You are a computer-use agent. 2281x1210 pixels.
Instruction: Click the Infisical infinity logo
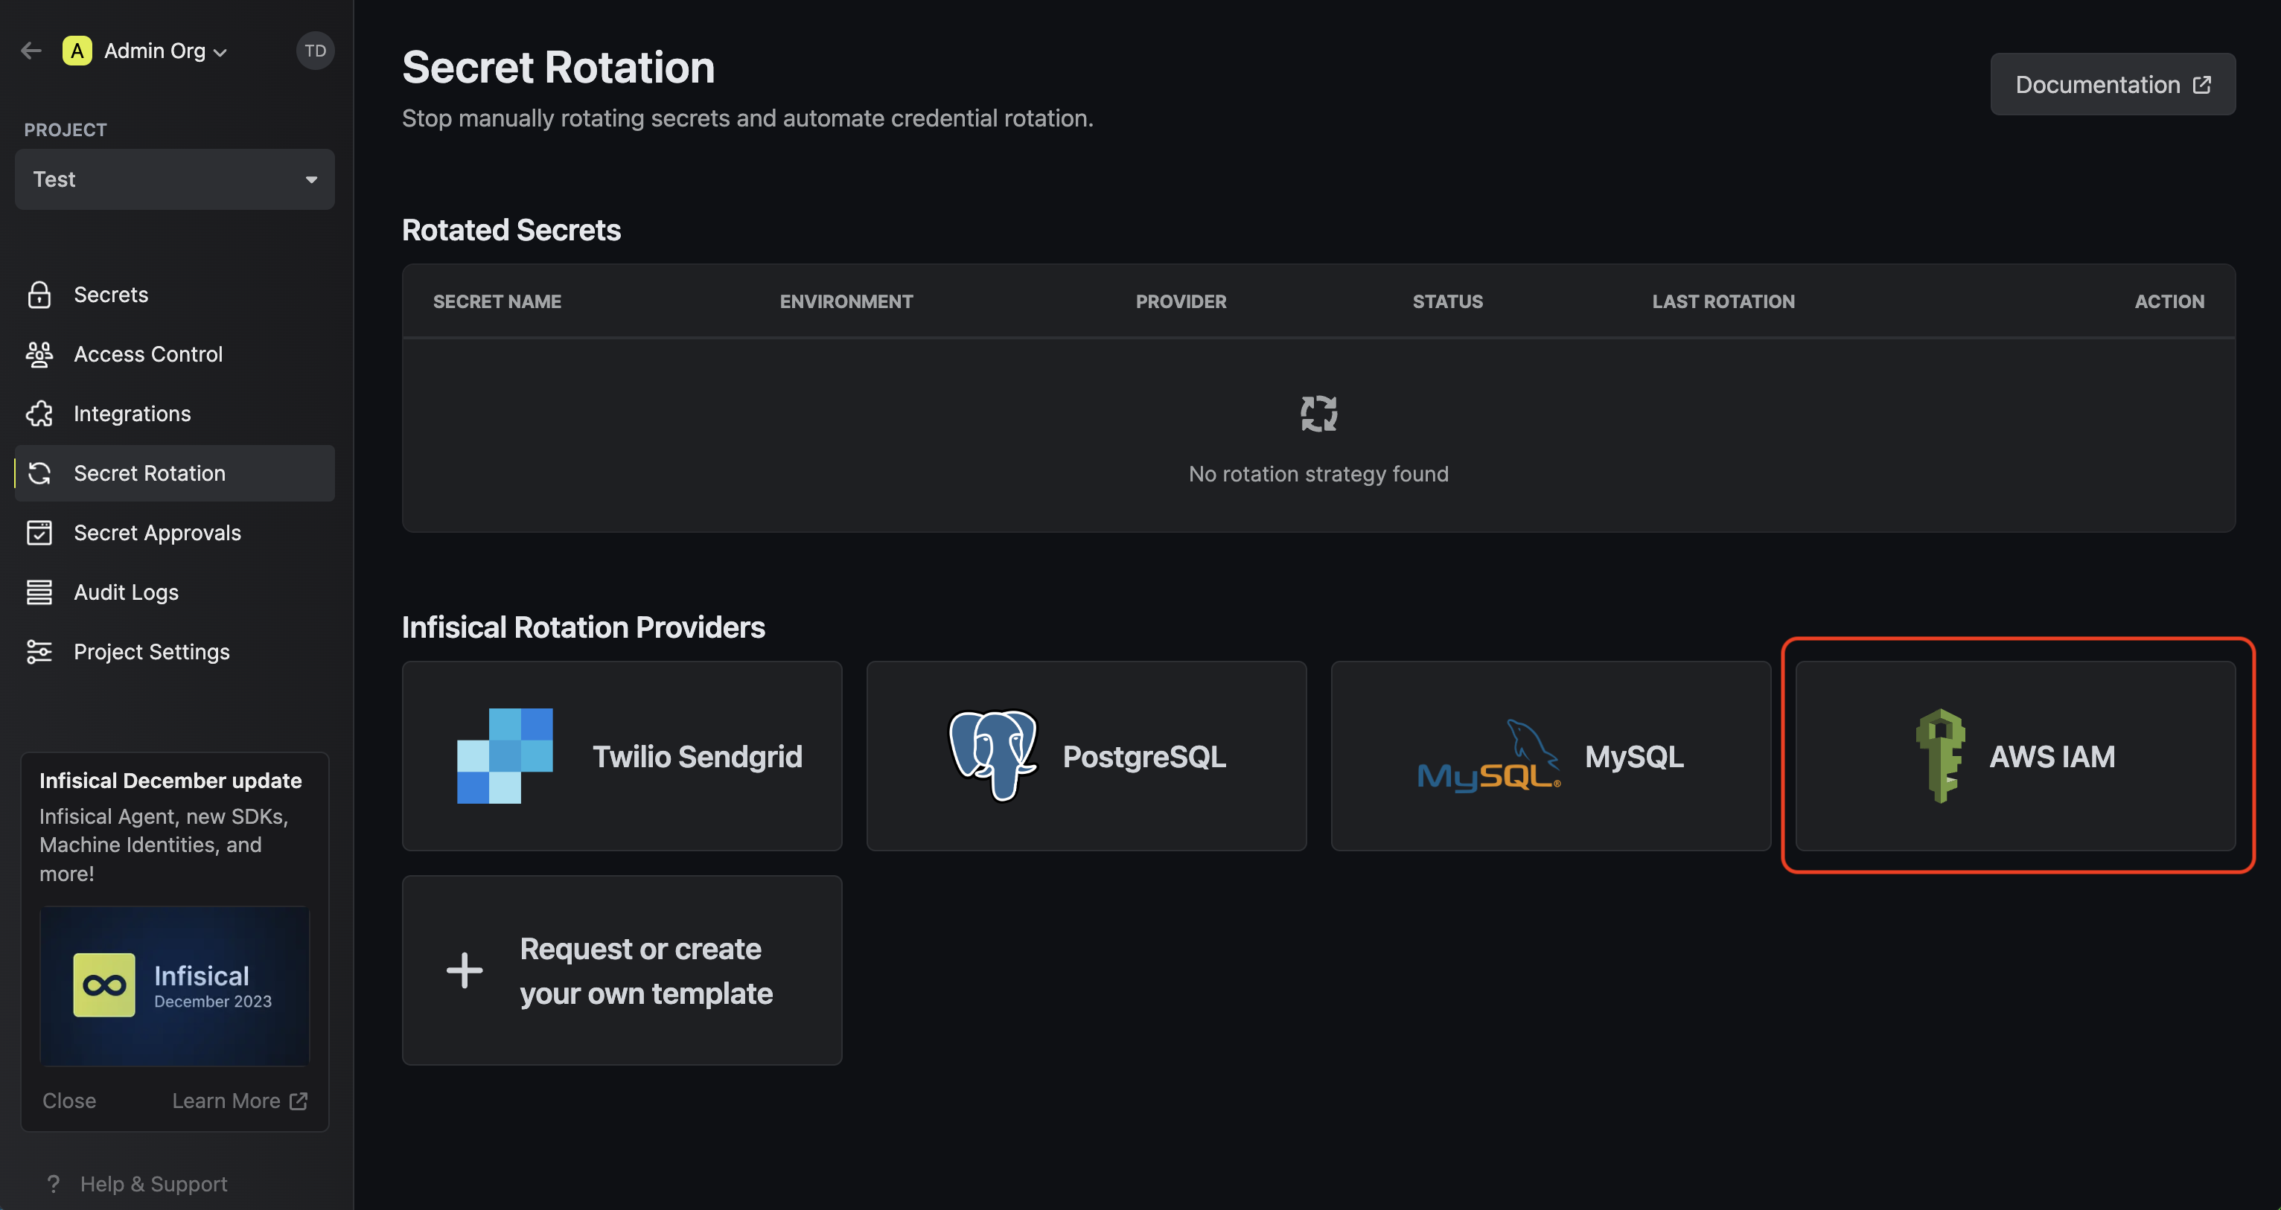pyautogui.click(x=103, y=985)
